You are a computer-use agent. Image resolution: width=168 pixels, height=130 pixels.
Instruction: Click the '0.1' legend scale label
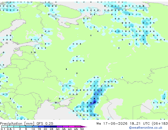click(x=3, y=129)
